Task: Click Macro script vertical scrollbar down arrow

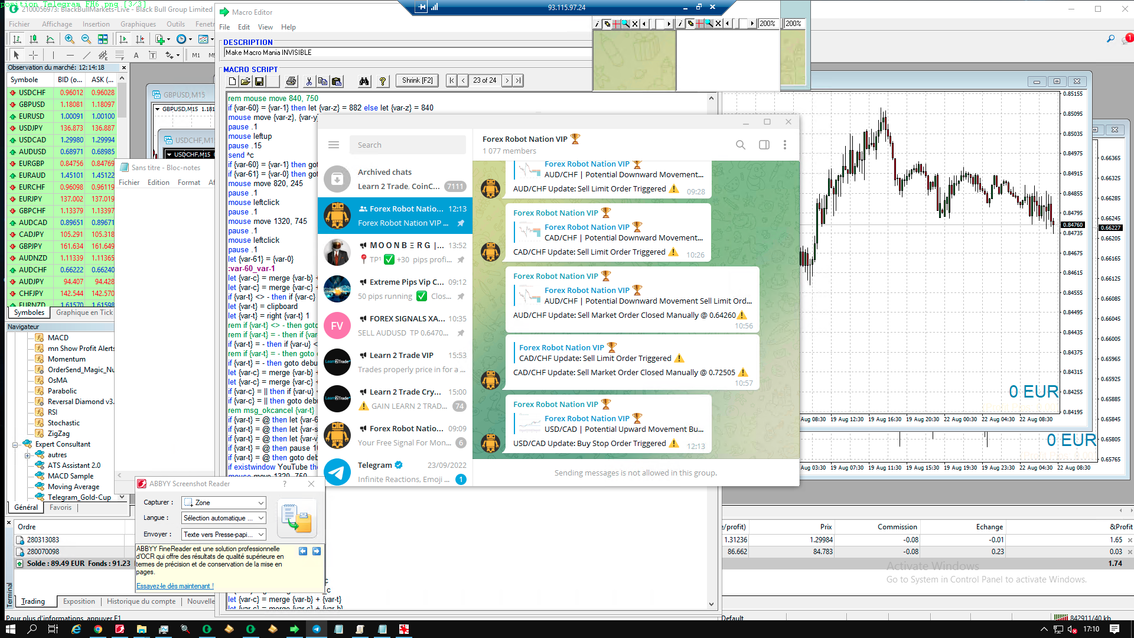Action: click(x=711, y=604)
